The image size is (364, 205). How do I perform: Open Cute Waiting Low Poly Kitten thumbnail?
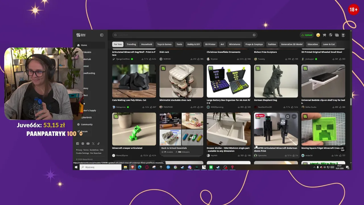pos(134,81)
